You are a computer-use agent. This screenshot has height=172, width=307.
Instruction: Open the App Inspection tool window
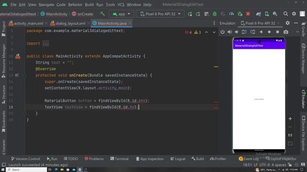(x=150, y=159)
